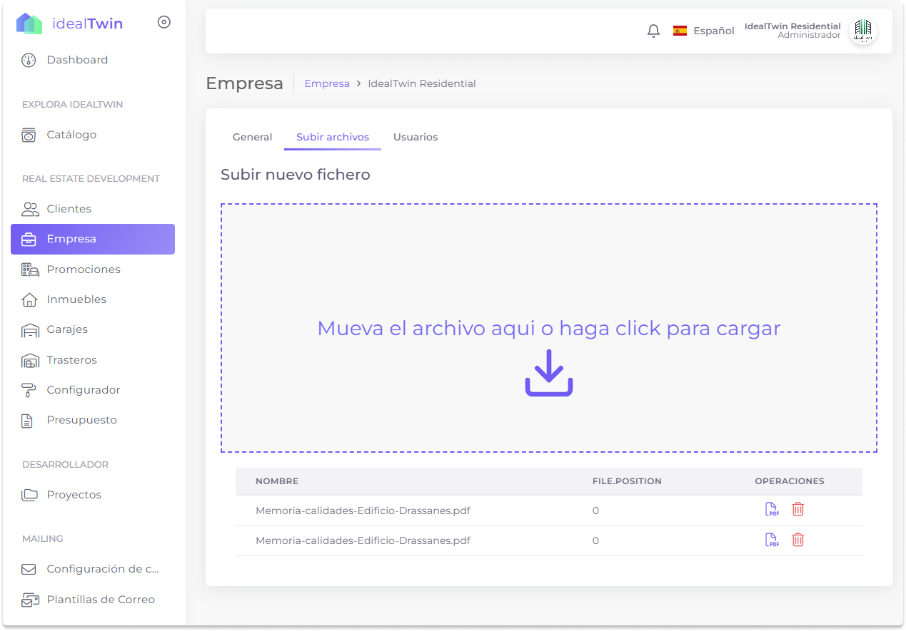The height and width of the screenshot is (631, 906).
Task: Select the Inmuebles house icon
Action: [x=29, y=299]
